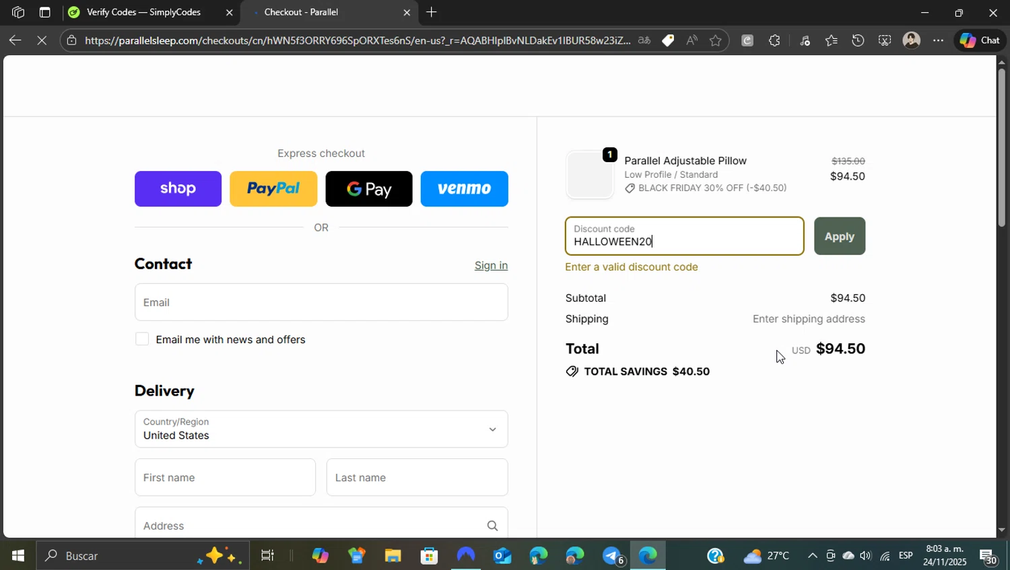1010x570 pixels.
Task: Focus the Email input field
Action: point(321,302)
